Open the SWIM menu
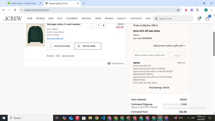215x121 pixels. point(98,18)
